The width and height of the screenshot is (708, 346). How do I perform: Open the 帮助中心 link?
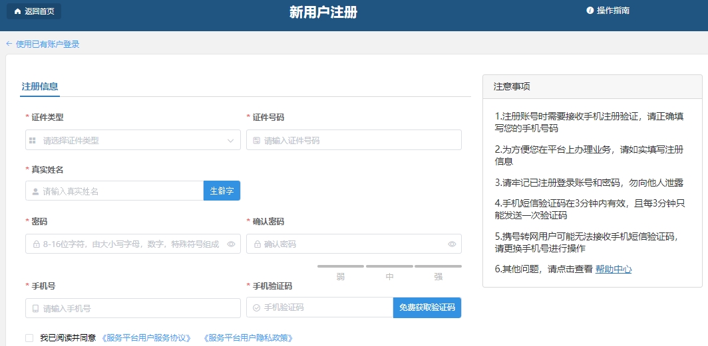(x=613, y=269)
